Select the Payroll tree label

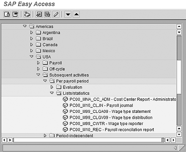[55, 63]
